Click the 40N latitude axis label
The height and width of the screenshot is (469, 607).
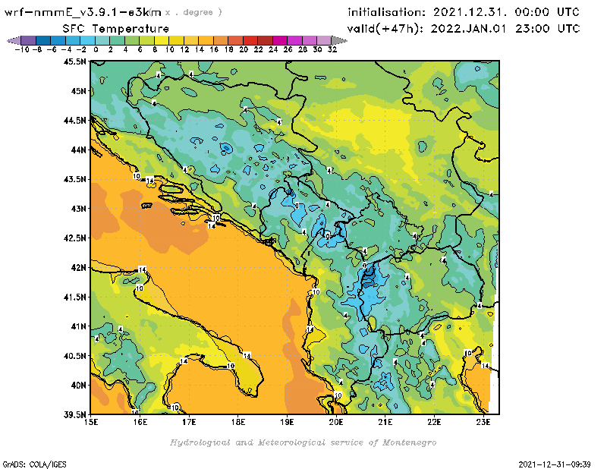pos(79,386)
